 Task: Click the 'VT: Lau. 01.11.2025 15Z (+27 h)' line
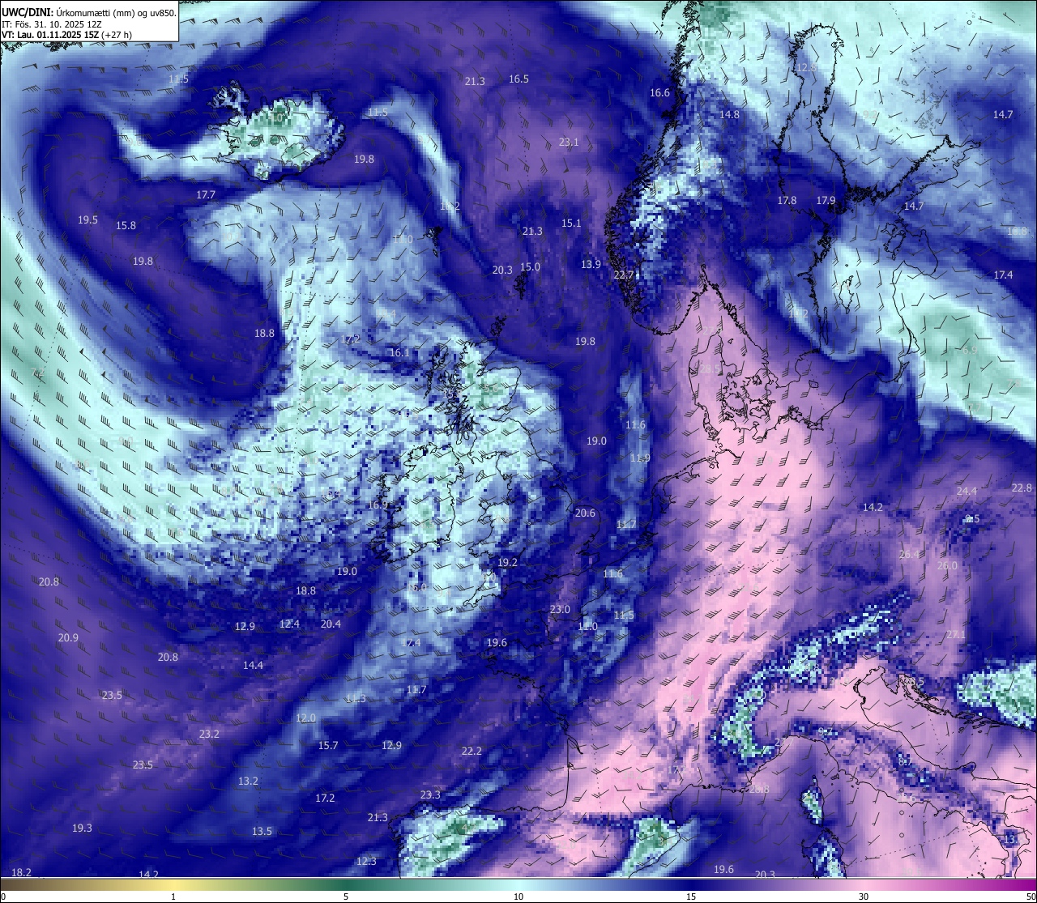[x=67, y=35]
